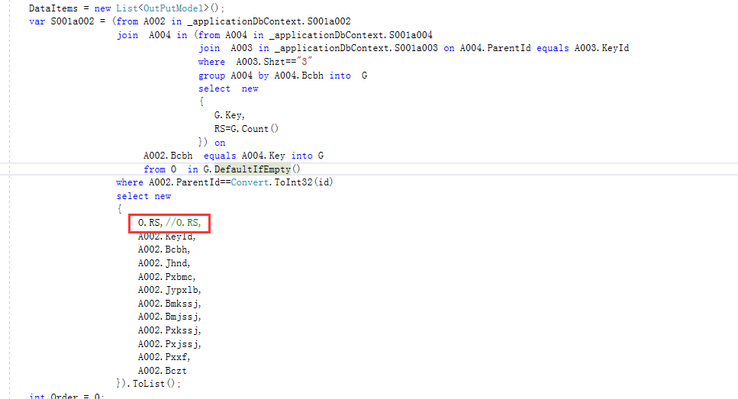Click A002.Bcbh before equals A004.Key
This screenshot has width=738, height=399.
point(168,156)
